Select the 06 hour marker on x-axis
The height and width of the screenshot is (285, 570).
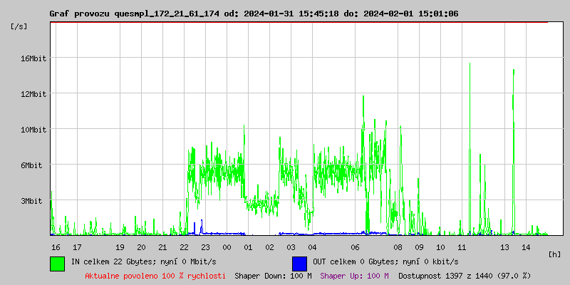point(355,247)
